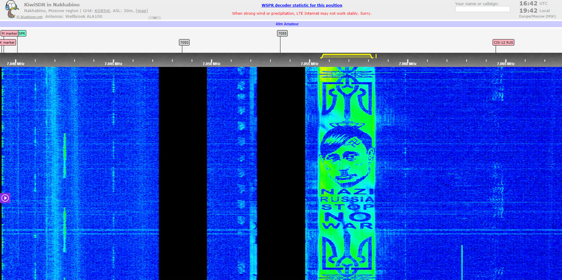The image size is (562, 280).
Task: Click the KiwiSDR bird mascot logo
Action: (12, 9)
